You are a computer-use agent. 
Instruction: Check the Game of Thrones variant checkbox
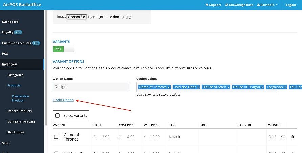56,137
